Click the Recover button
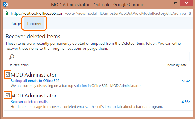This screenshot has width=195, height=119. point(34,24)
